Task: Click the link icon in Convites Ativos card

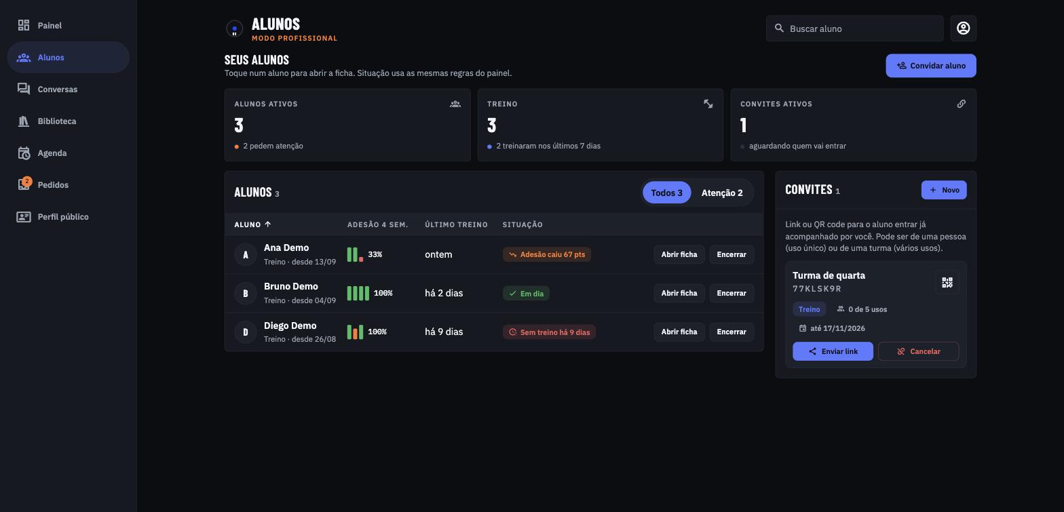Action: coord(961,104)
